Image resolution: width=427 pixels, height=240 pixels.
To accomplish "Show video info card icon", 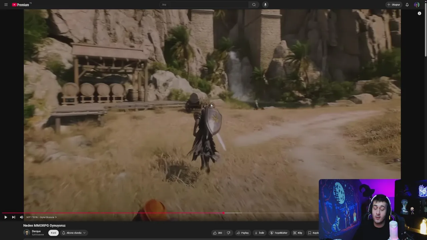I will (x=419, y=13).
